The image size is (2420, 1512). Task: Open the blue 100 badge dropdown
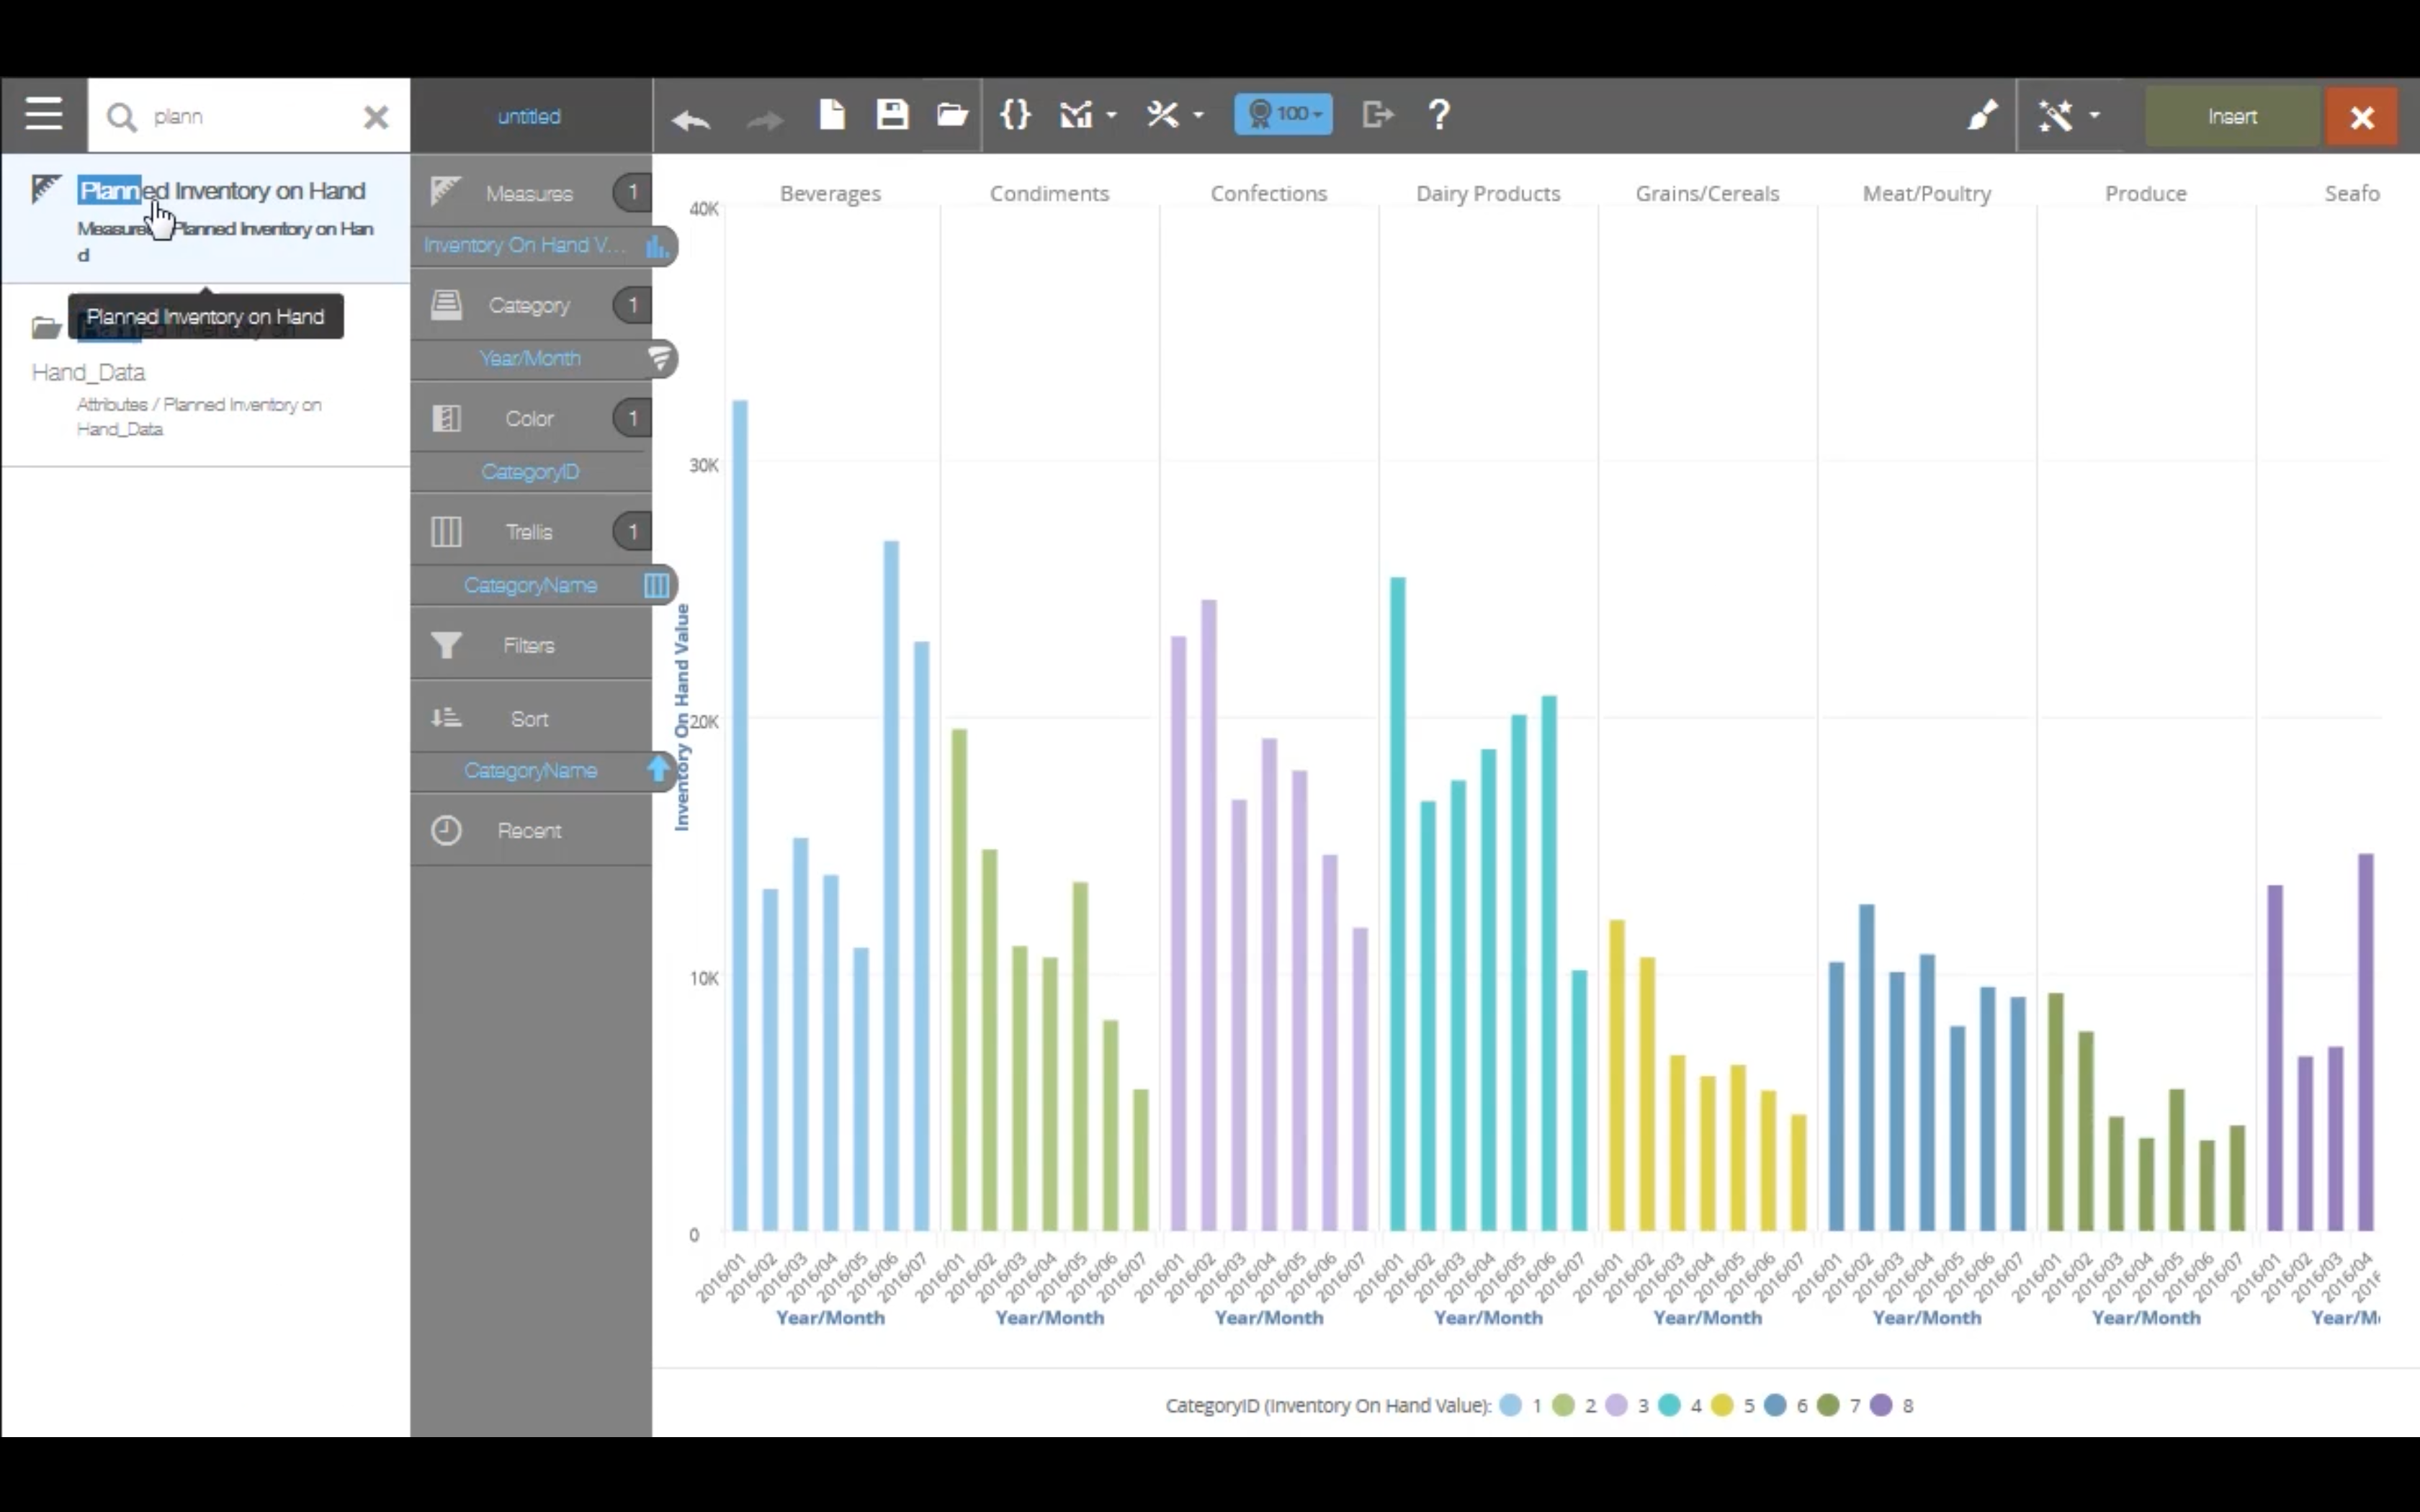pos(1283,114)
